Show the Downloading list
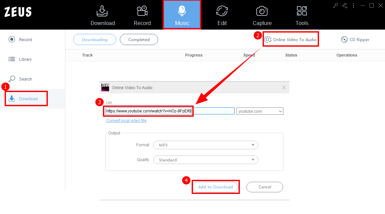Viewport: 385px width, 214px height. coord(95,40)
